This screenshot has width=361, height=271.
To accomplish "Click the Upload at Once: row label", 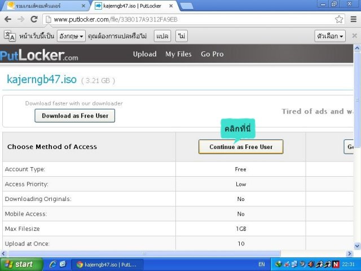I will coord(27,243).
